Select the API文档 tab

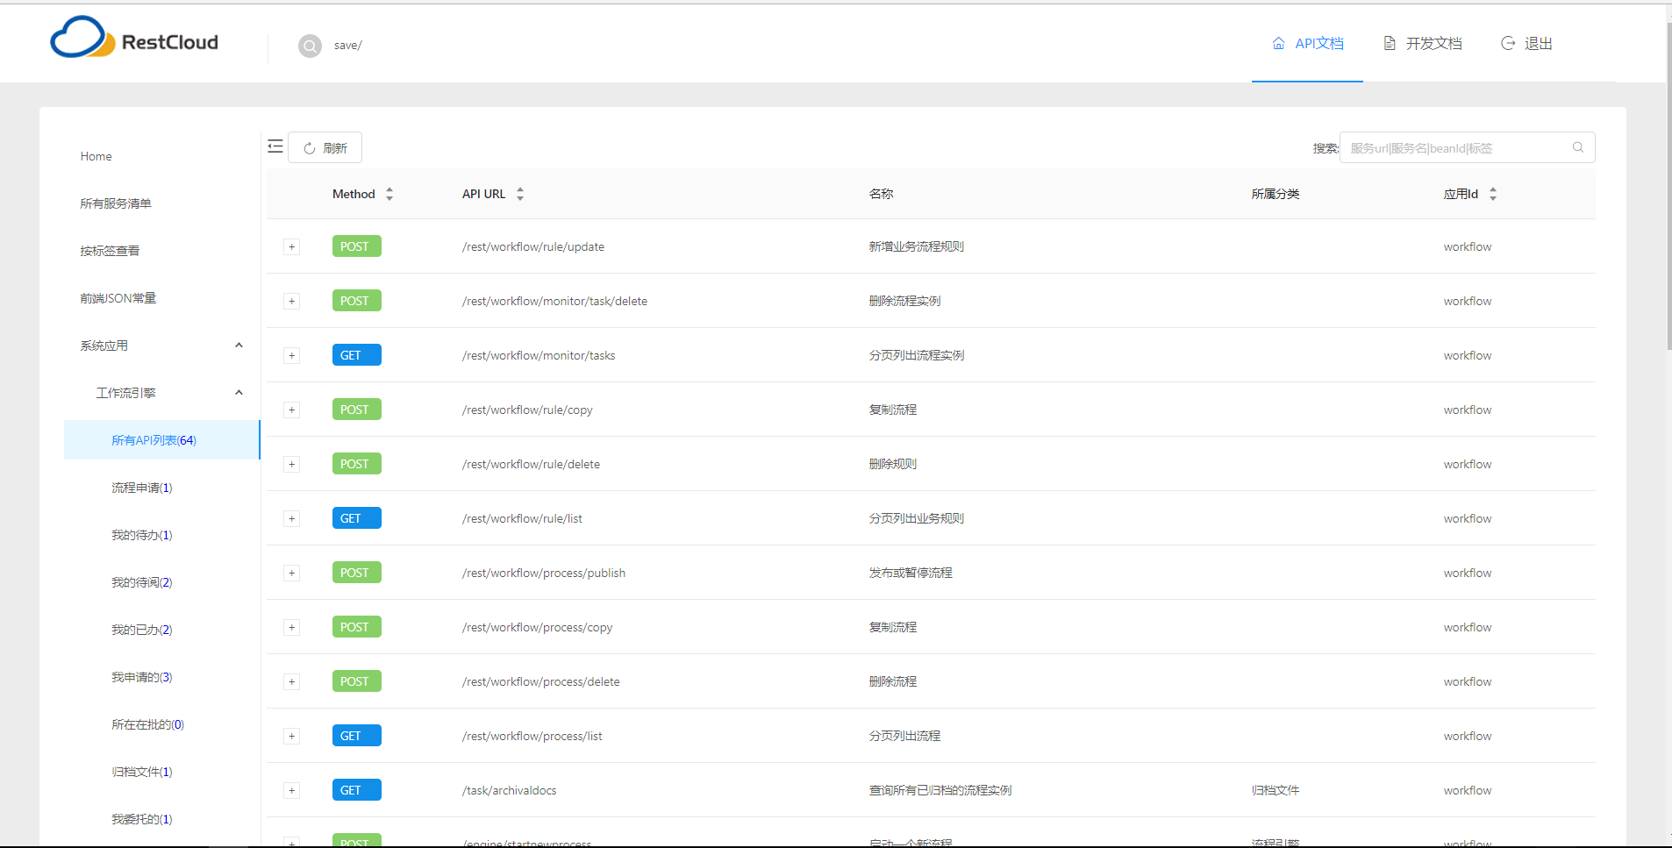(x=1319, y=43)
